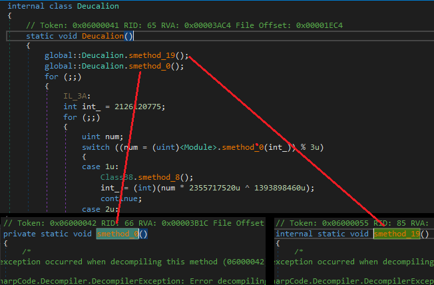Screen dimensions: 434x285
Task: Select the Token 0x06000055 comment line
Action: [352, 223]
